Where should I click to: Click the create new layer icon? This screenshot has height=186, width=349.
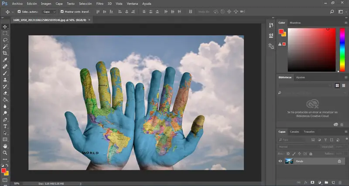(333, 182)
